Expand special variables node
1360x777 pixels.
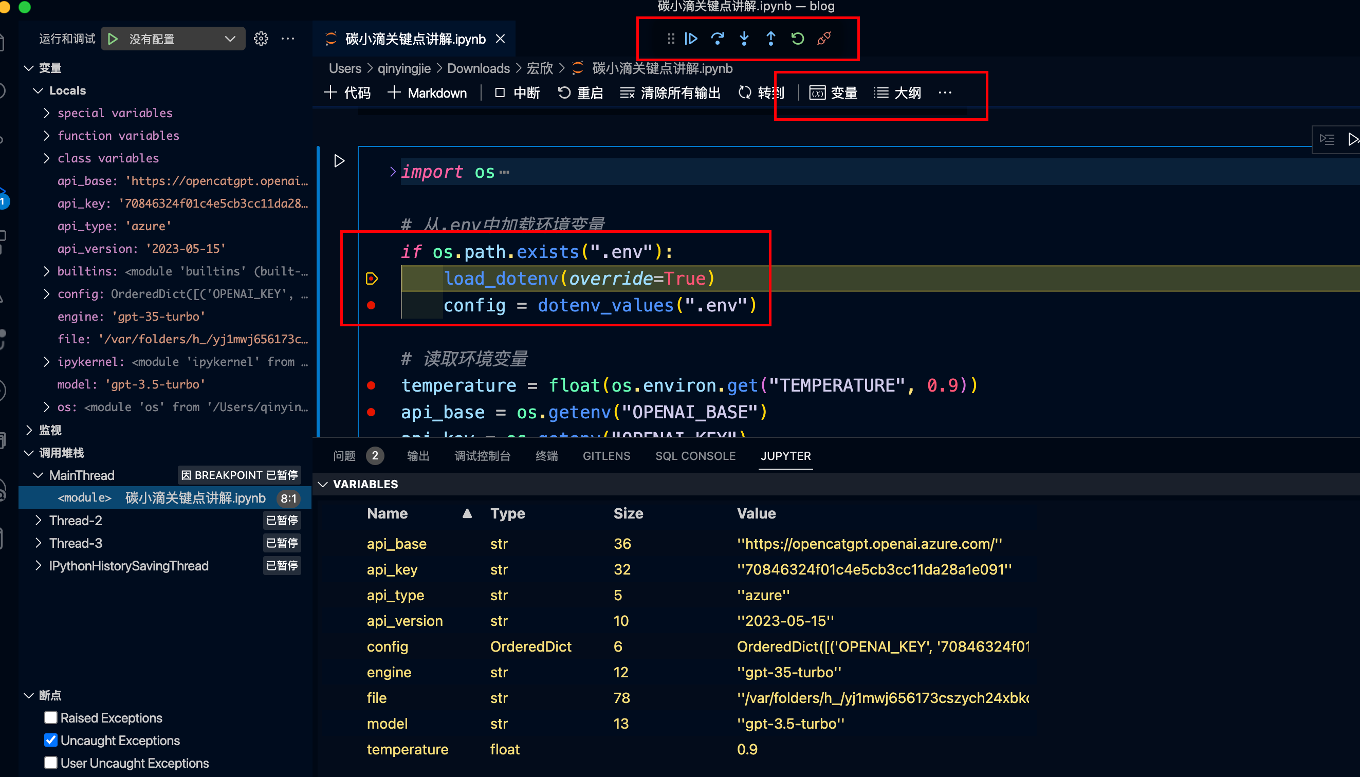pos(46,113)
